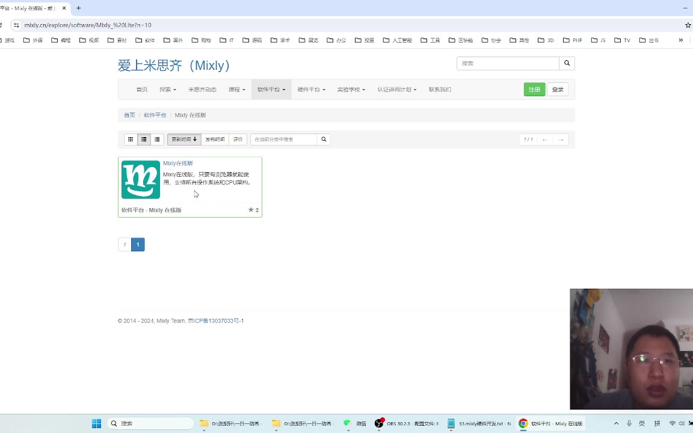Viewport: 693px width, 433px height.
Task: Open the Windows Start menu
Action: tap(96, 423)
